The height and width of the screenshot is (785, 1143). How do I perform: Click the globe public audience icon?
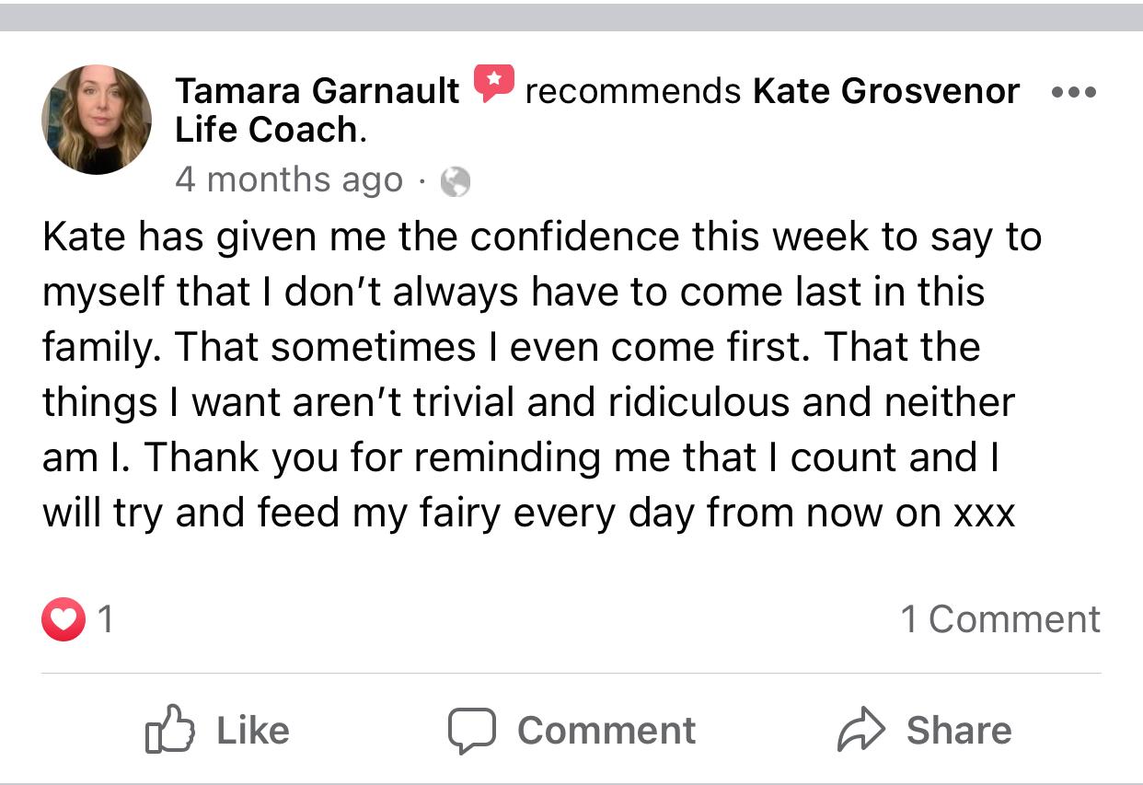click(x=456, y=182)
